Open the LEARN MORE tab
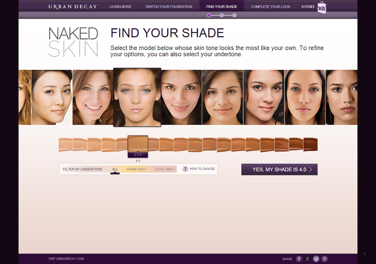 120,6
